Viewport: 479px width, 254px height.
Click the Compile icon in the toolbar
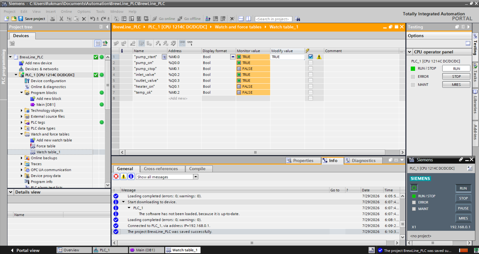point(116,19)
